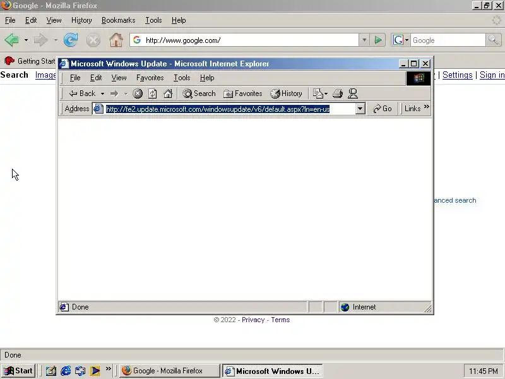Open Google Settings link

coord(457,75)
